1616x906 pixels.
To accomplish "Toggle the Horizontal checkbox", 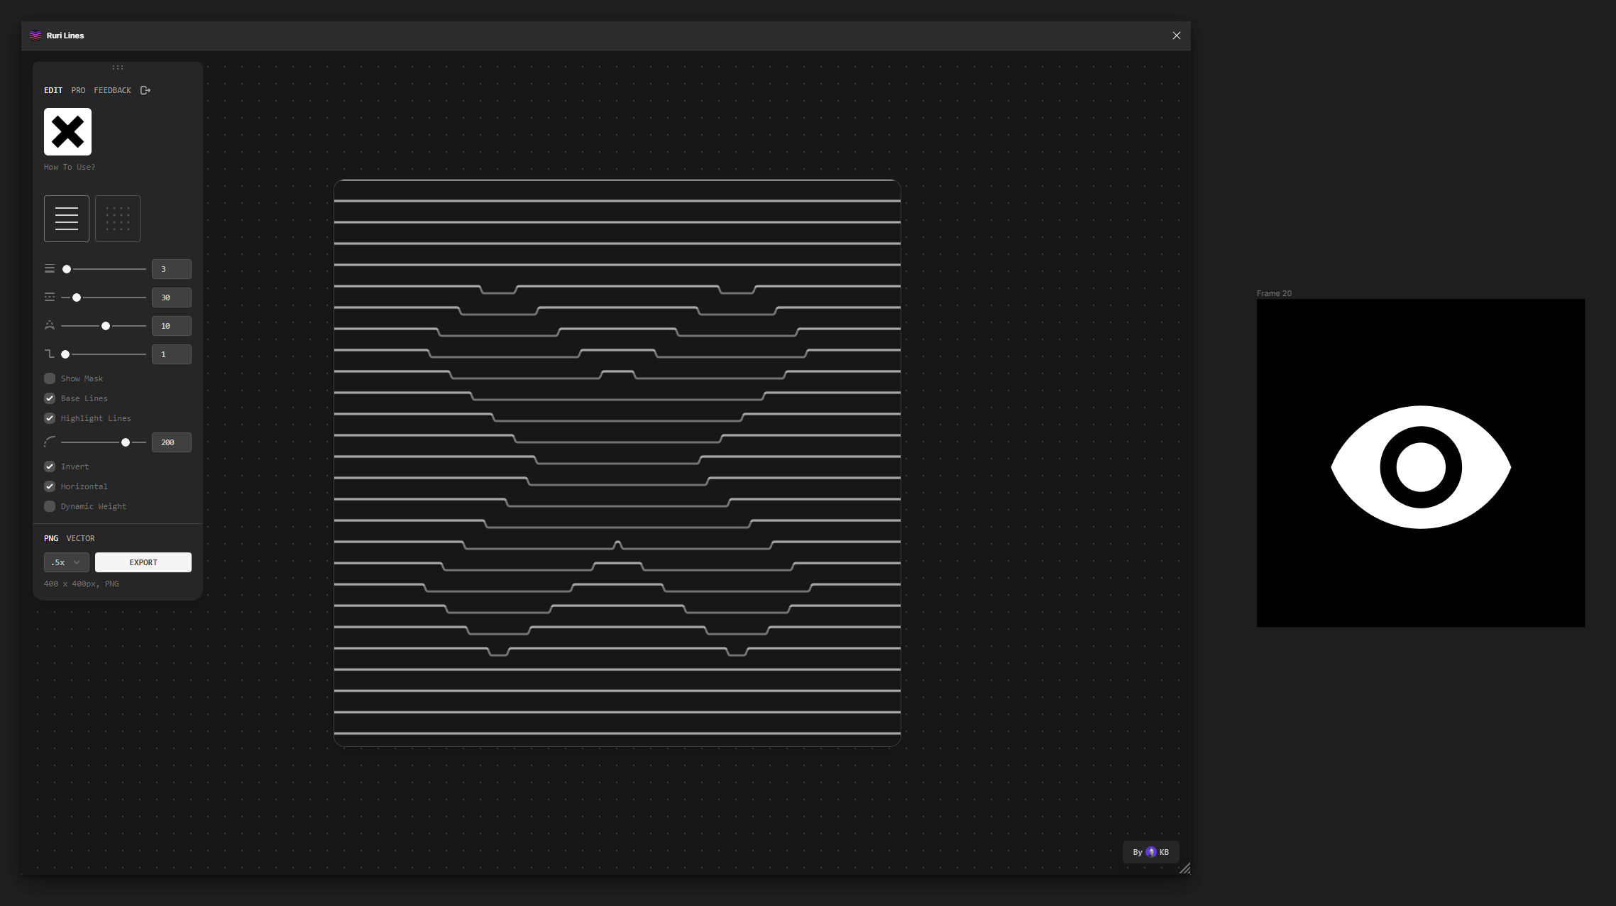I will click(50, 486).
